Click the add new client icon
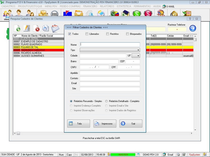 pyautogui.click(x=17, y=28)
